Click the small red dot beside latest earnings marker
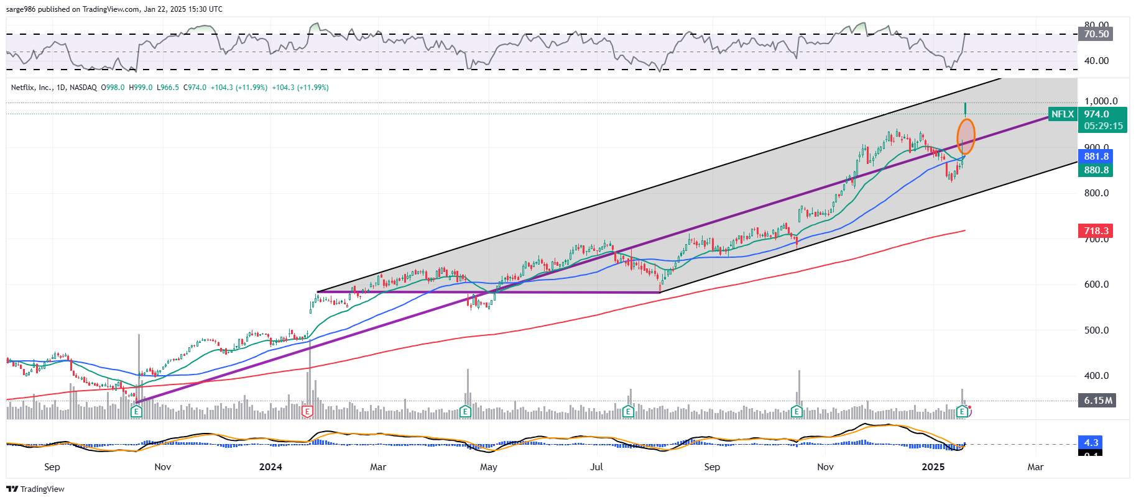Image resolution: width=1136 pixels, height=500 pixels. coord(969,408)
